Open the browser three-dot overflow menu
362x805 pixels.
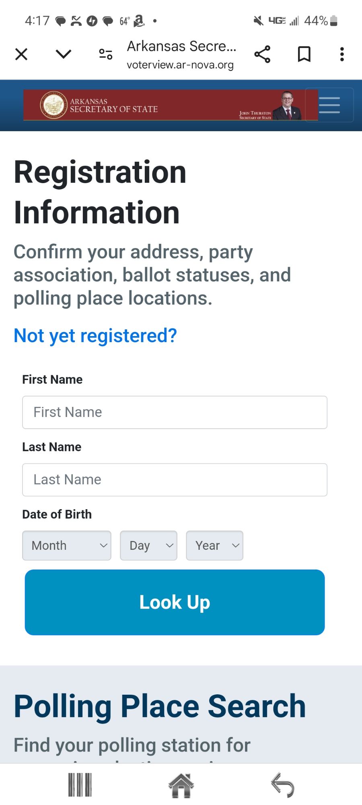[341, 54]
